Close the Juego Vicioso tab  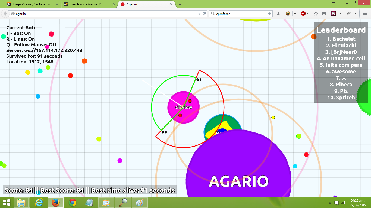click(x=57, y=4)
